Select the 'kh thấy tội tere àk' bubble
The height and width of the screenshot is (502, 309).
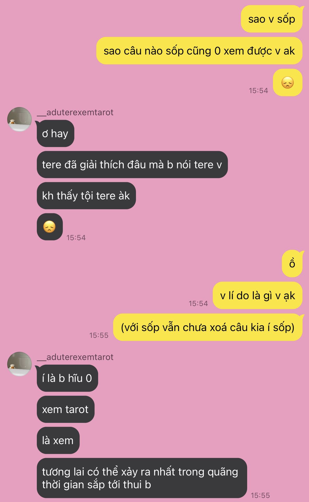pos(86,196)
